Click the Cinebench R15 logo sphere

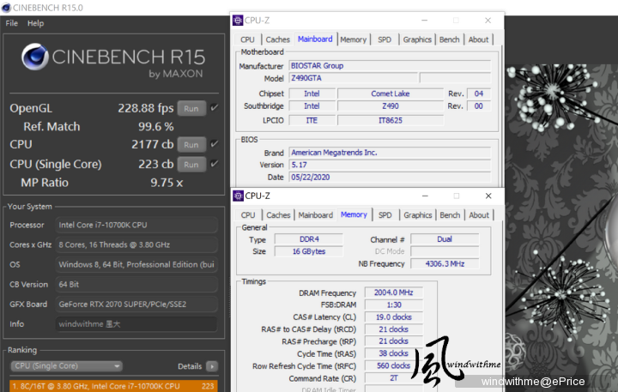34,57
